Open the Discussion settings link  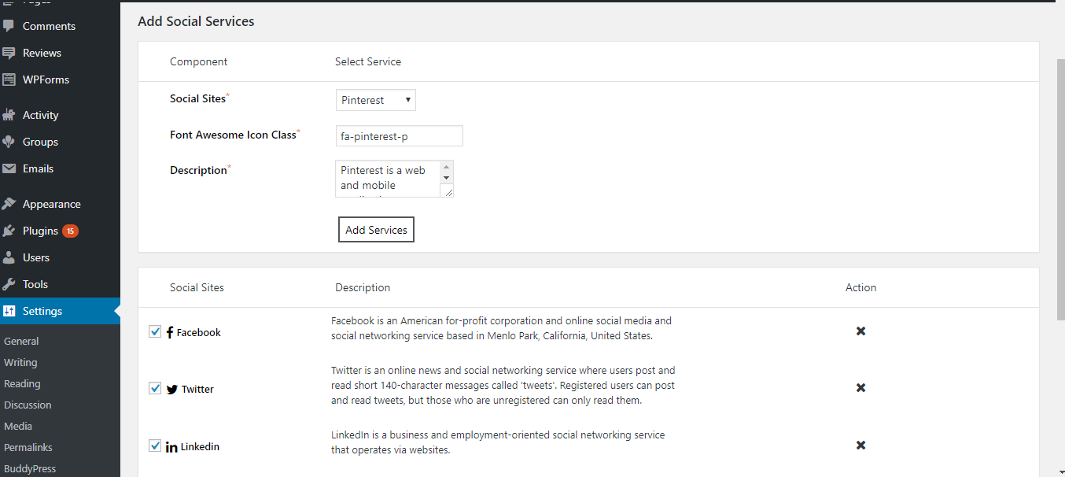coord(28,405)
